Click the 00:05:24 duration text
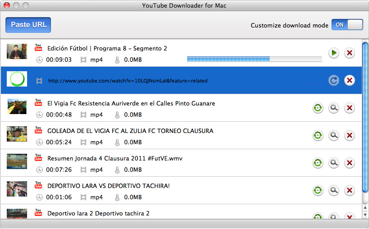 coord(59,142)
